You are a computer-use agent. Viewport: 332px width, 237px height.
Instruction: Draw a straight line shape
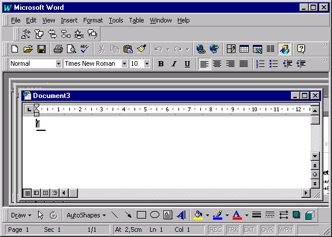pyautogui.click(x=114, y=215)
